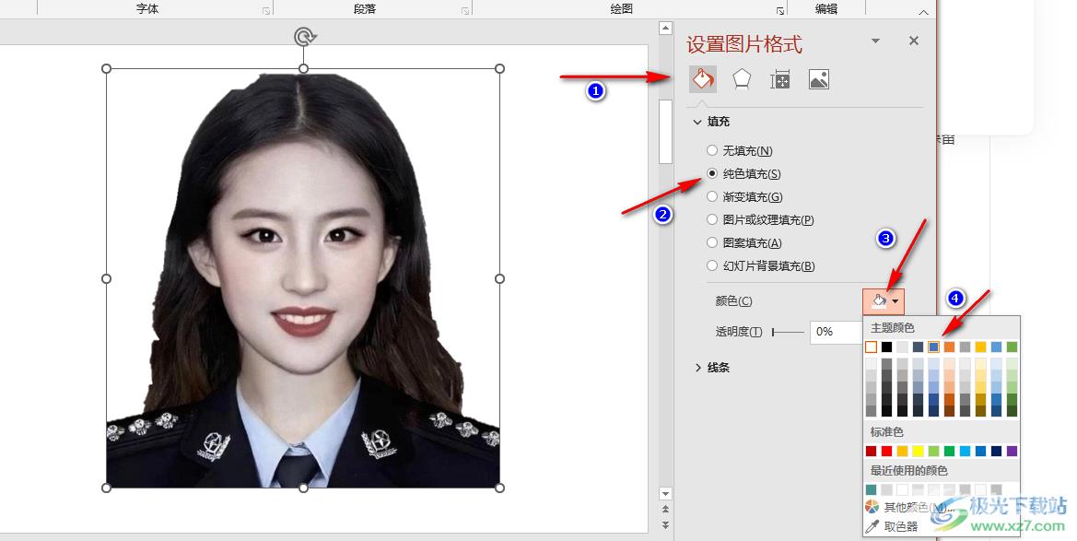This screenshot has height=541, width=1077.
Task: Select 渐变填充 radio option
Action: tap(712, 196)
